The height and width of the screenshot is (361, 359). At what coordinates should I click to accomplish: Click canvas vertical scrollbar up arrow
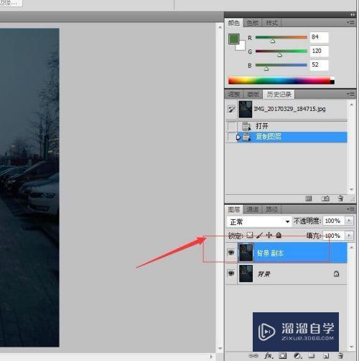pos(220,27)
